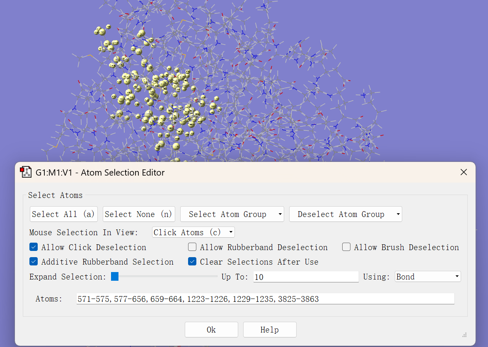Uncheck Clear Selections After Use
Screen dimensions: 488x347
[192, 262]
